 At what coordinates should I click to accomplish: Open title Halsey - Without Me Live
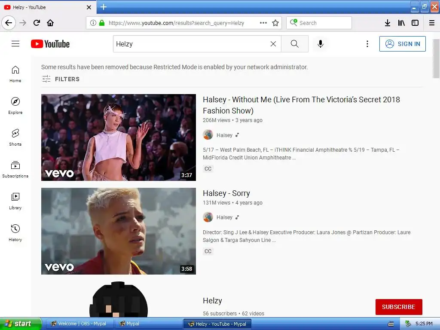click(301, 105)
